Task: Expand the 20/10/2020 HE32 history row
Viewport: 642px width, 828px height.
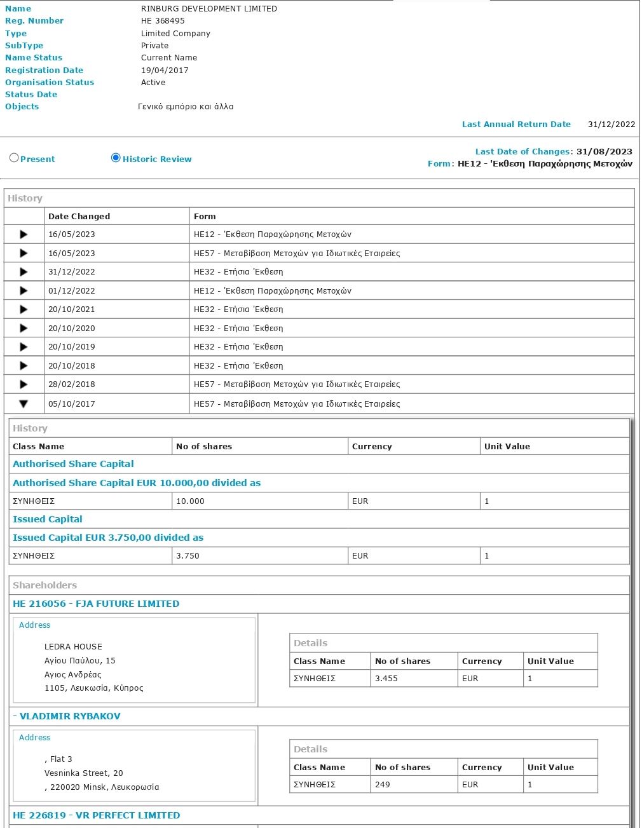Action: pos(24,328)
